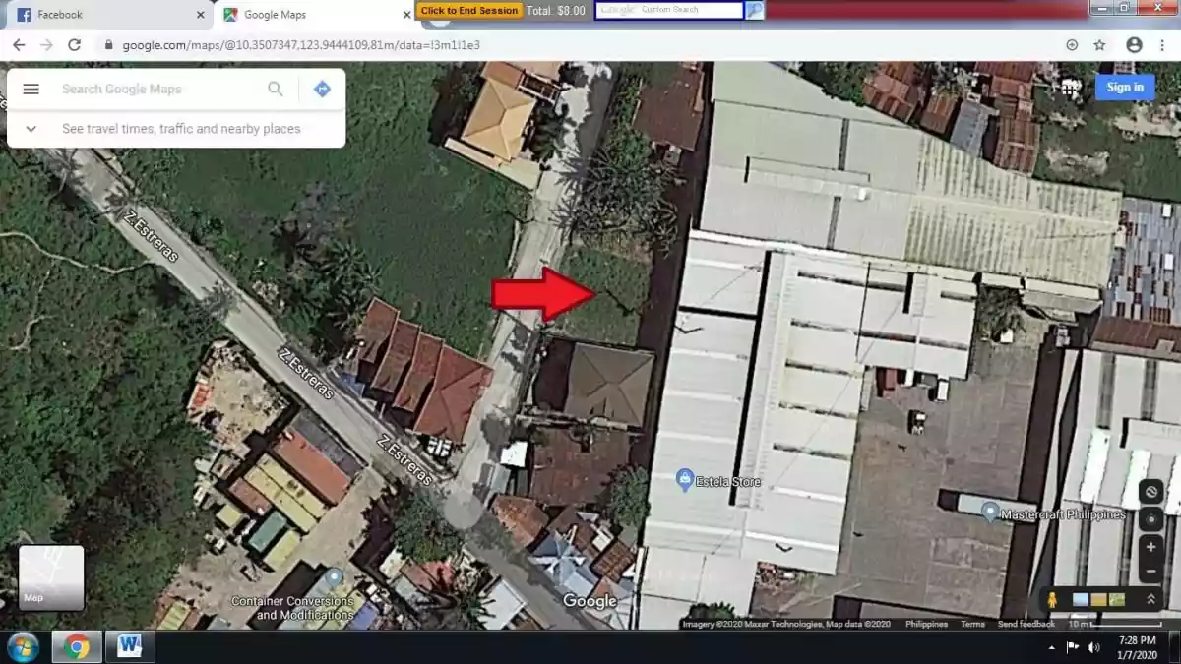
Task: Collapse the imagery layer tray chevron
Action: click(1150, 597)
